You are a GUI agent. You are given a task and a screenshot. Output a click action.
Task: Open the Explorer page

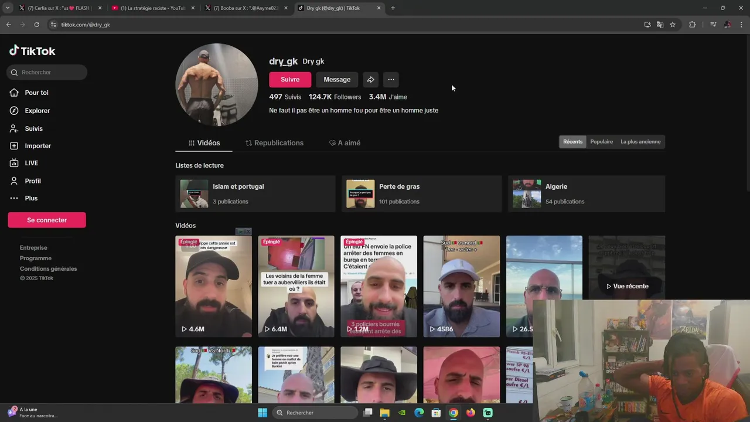click(x=30, y=111)
